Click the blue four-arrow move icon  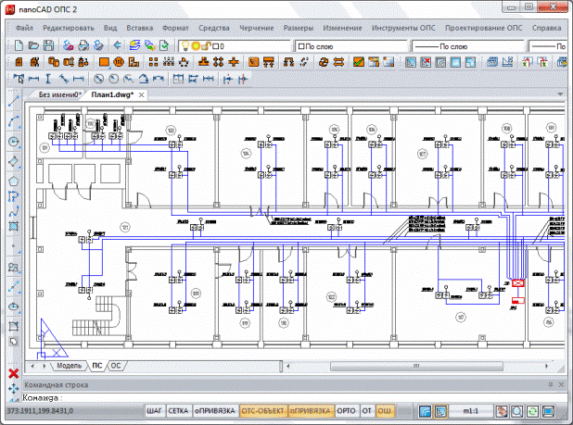pyautogui.click(x=14, y=389)
